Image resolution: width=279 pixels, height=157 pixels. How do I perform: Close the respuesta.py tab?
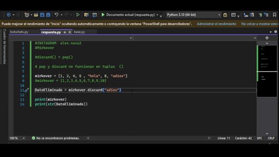(70, 32)
